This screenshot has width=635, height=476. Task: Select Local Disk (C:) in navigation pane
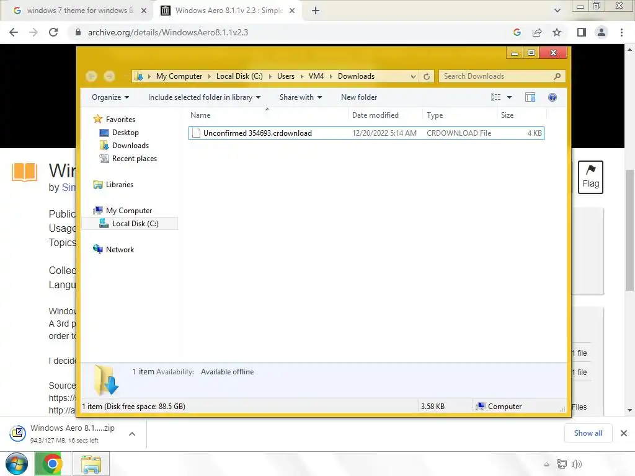click(135, 223)
